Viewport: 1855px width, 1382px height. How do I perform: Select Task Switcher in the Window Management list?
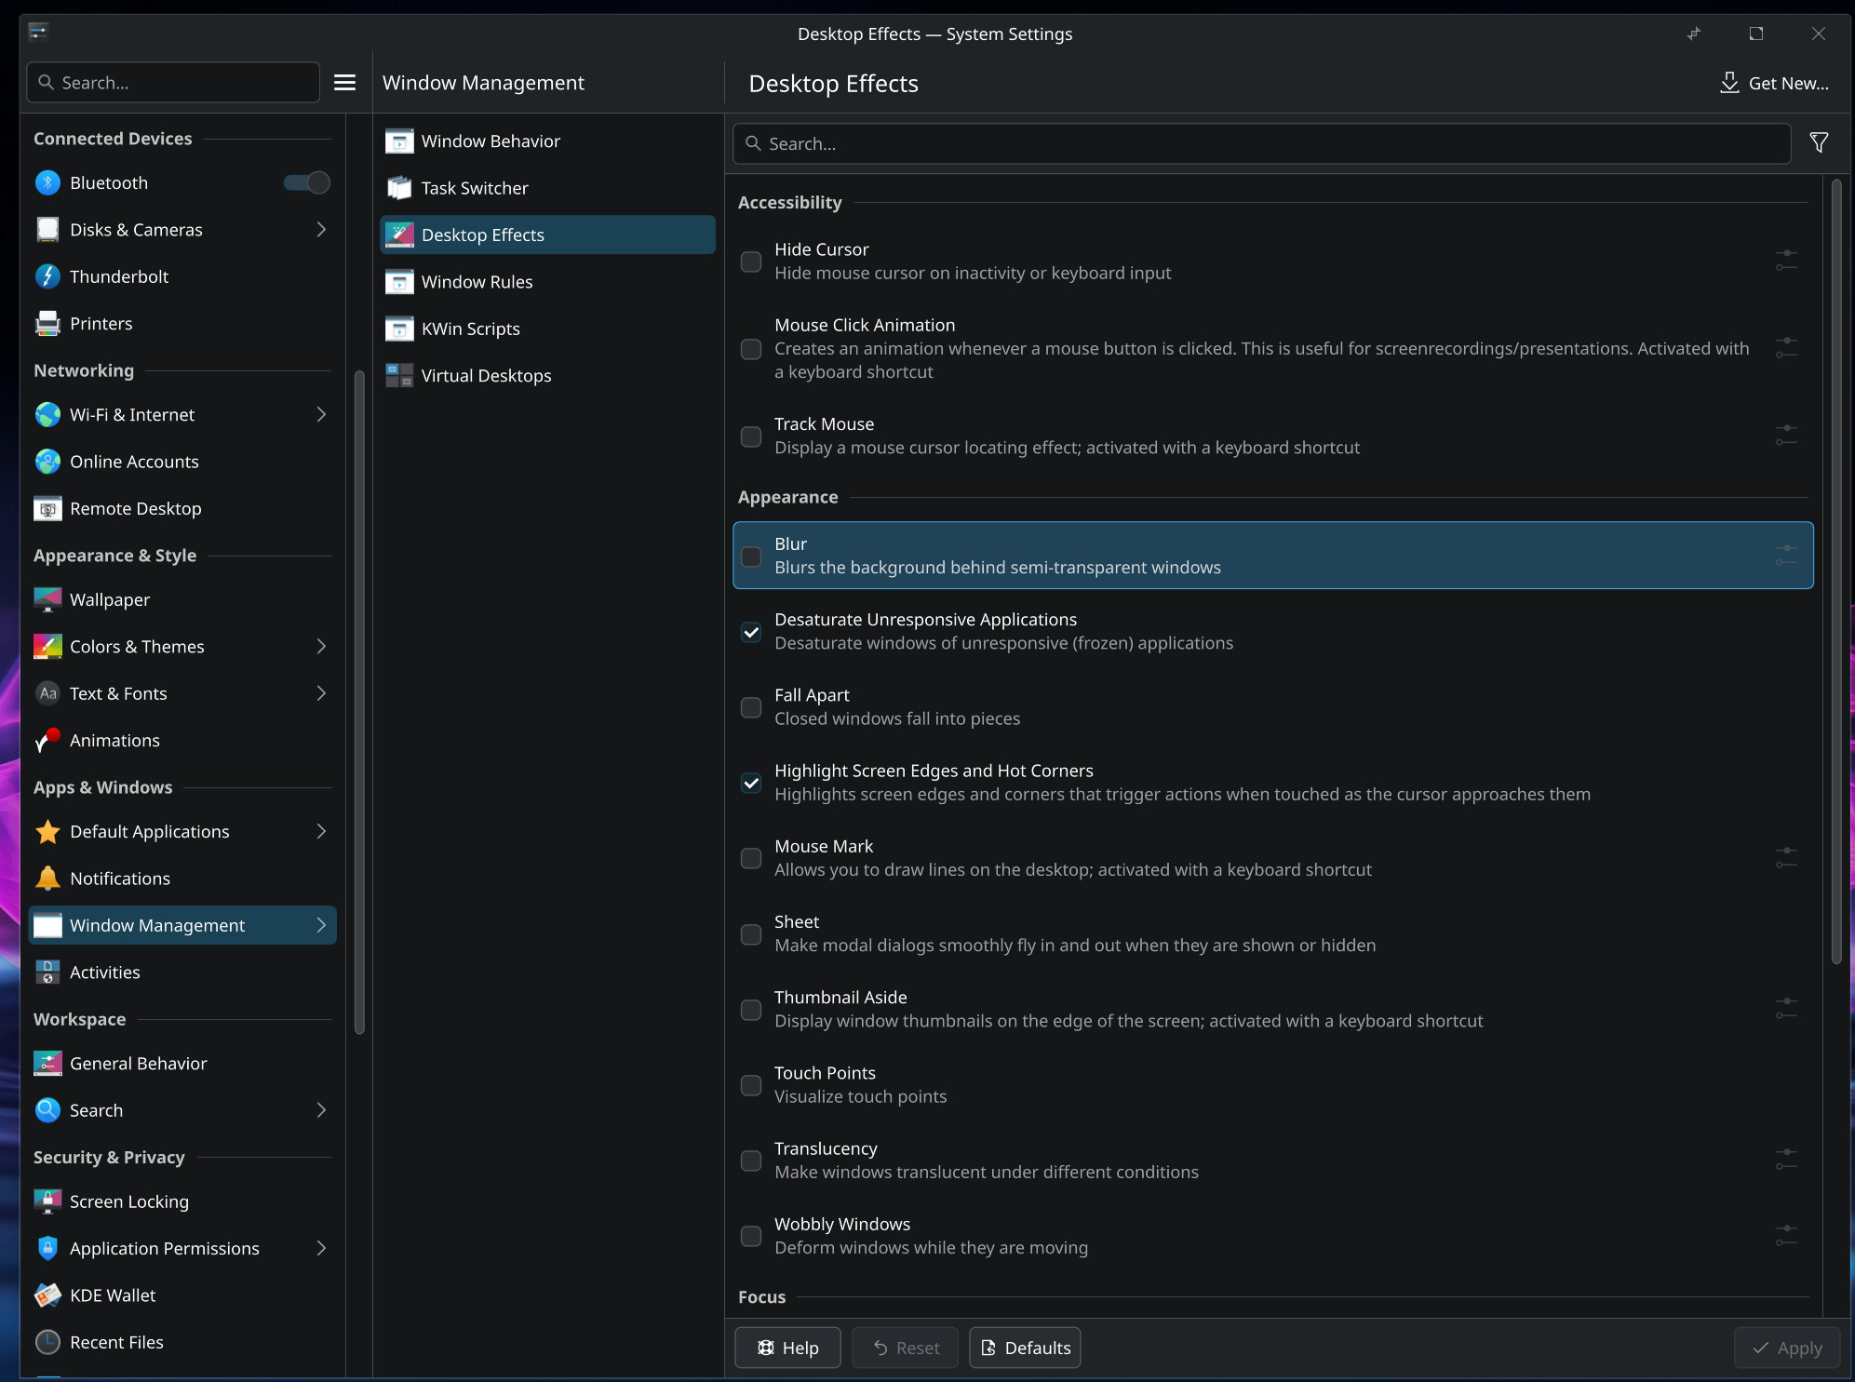[475, 188]
